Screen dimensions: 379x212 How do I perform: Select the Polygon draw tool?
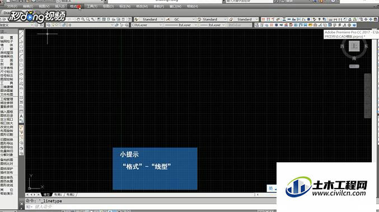tap(21, 46)
